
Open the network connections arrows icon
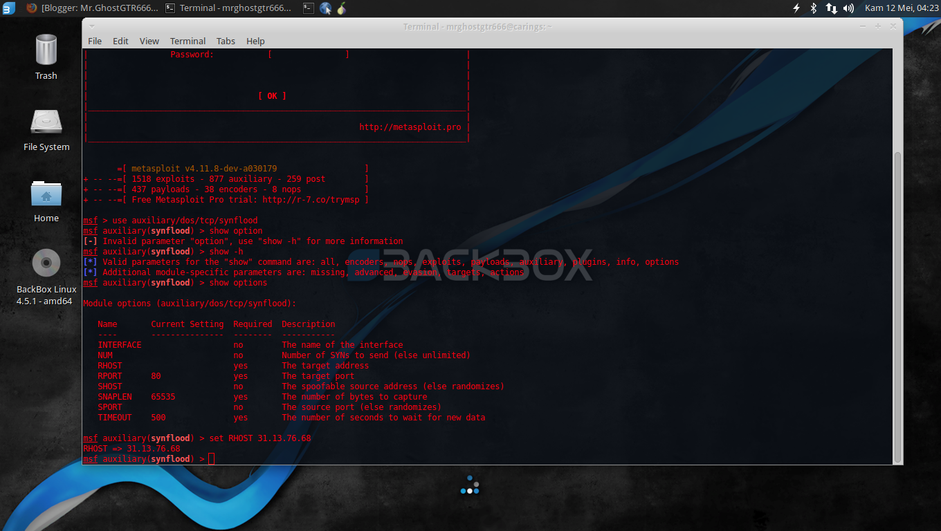pyautogui.click(x=831, y=8)
